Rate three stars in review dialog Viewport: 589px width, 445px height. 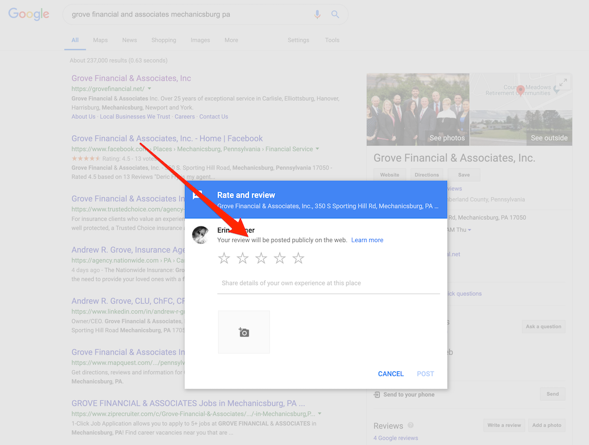[261, 258]
